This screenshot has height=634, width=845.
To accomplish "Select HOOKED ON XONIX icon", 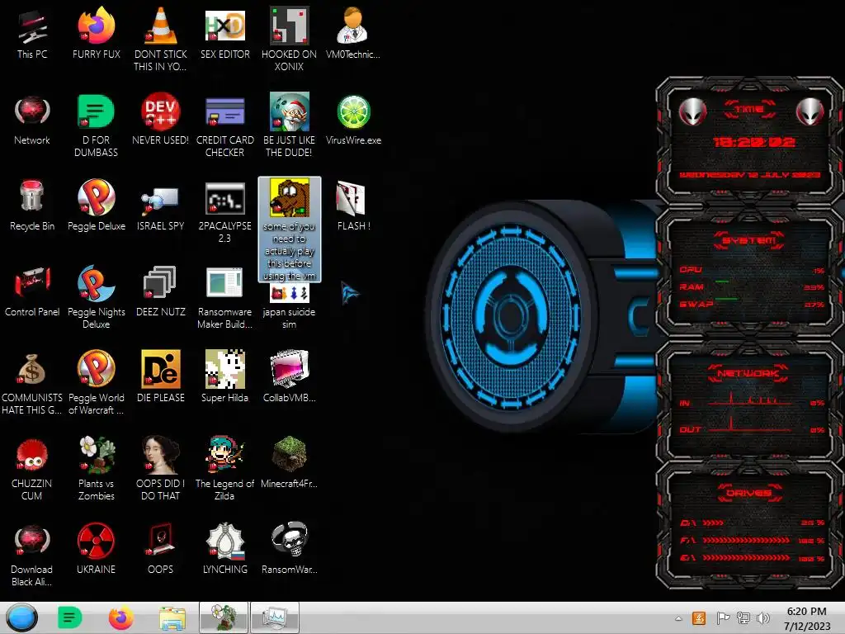I will (x=290, y=26).
